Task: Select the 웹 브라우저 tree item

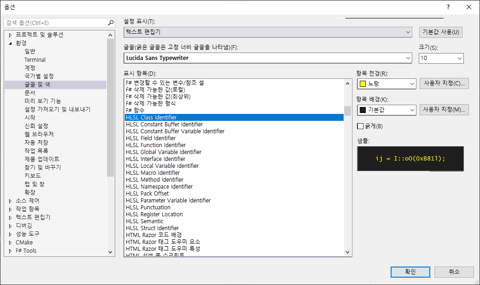Action: point(39,134)
